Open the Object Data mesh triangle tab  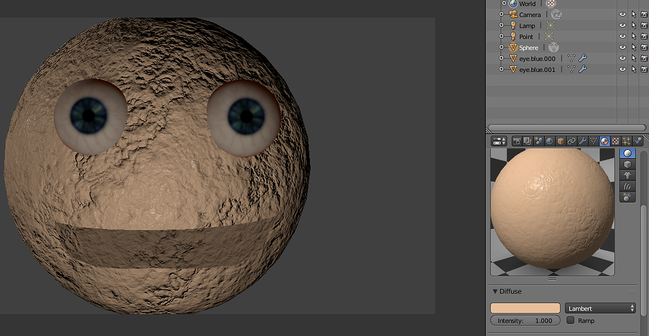tap(593, 141)
